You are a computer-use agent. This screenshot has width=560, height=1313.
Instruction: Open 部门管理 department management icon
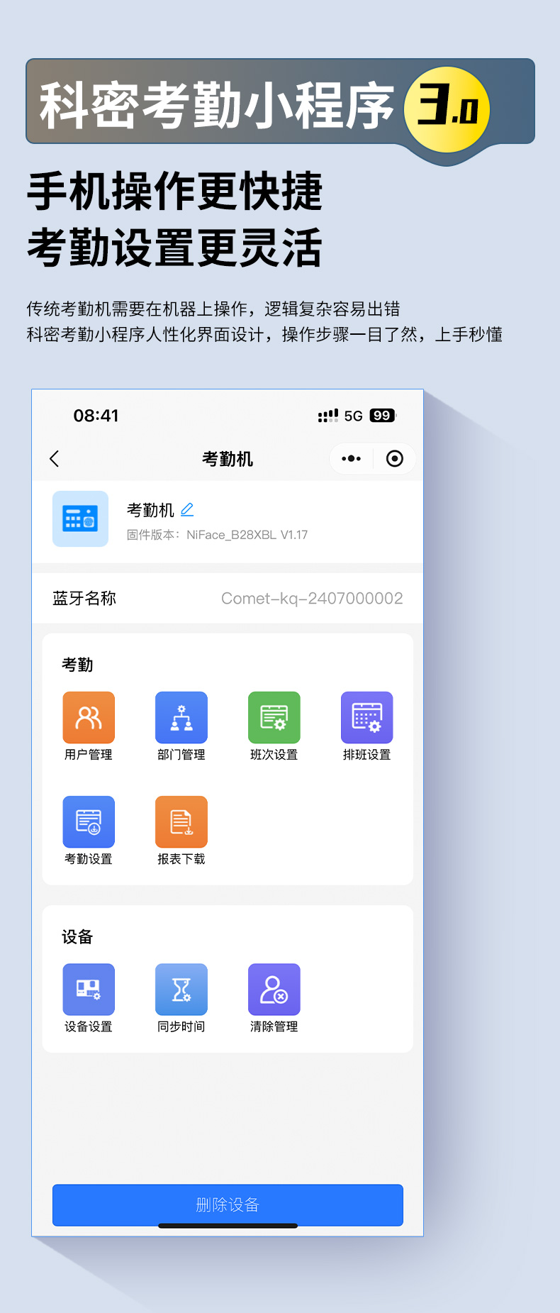(x=181, y=717)
